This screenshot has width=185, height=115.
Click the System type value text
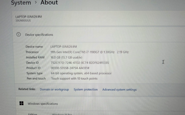coord(81,73)
